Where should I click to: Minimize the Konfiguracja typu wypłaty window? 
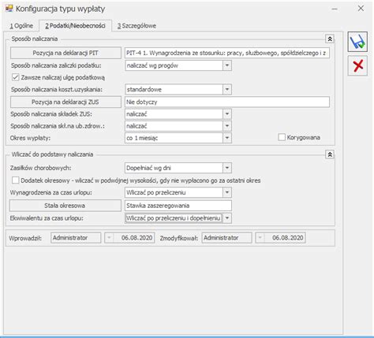[335, 9]
